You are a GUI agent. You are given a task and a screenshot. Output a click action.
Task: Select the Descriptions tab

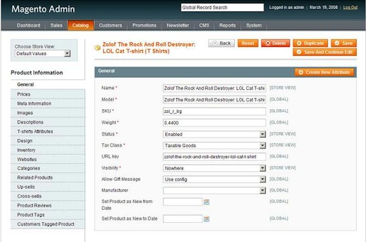click(x=48, y=122)
